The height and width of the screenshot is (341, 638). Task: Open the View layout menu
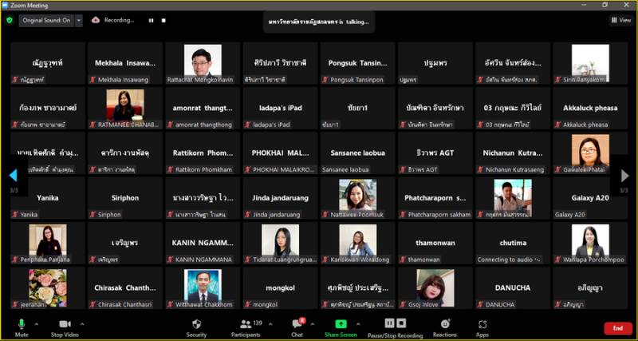point(620,20)
